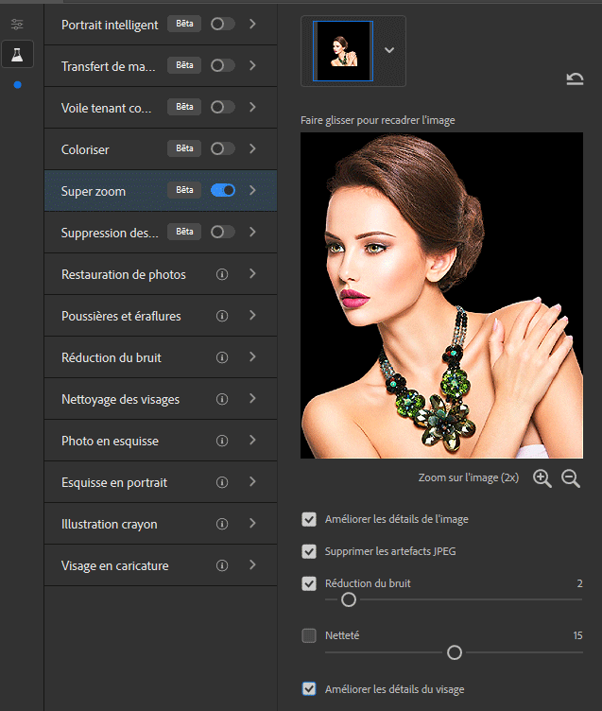This screenshot has height=711, width=602.
Task: Expand the Portrait intelligent filter chevron
Action: click(x=252, y=24)
